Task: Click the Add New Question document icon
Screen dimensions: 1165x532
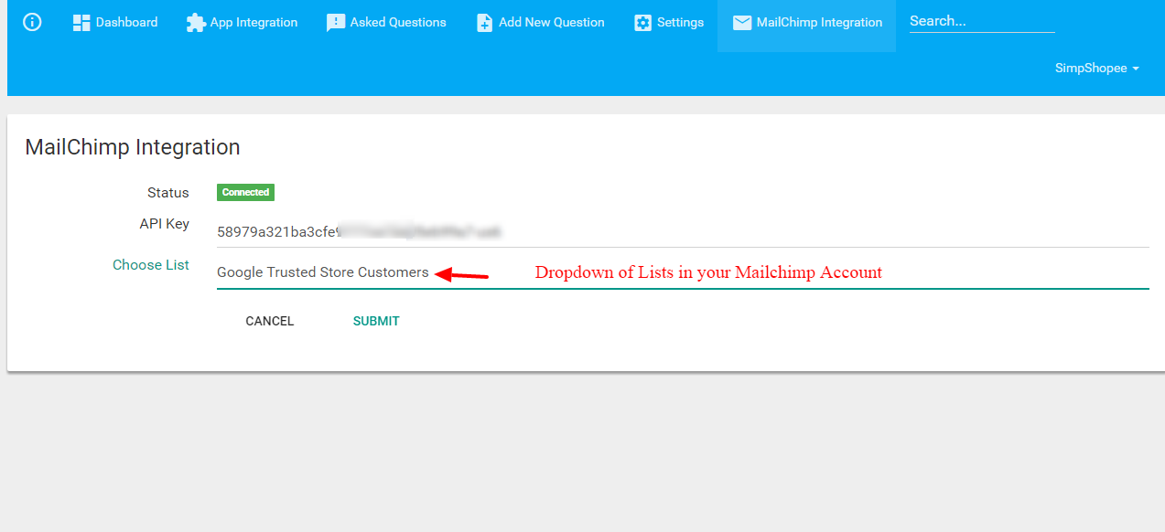Action: point(485,23)
